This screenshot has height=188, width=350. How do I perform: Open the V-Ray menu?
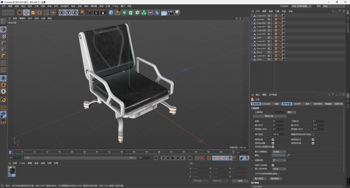[115, 6]
